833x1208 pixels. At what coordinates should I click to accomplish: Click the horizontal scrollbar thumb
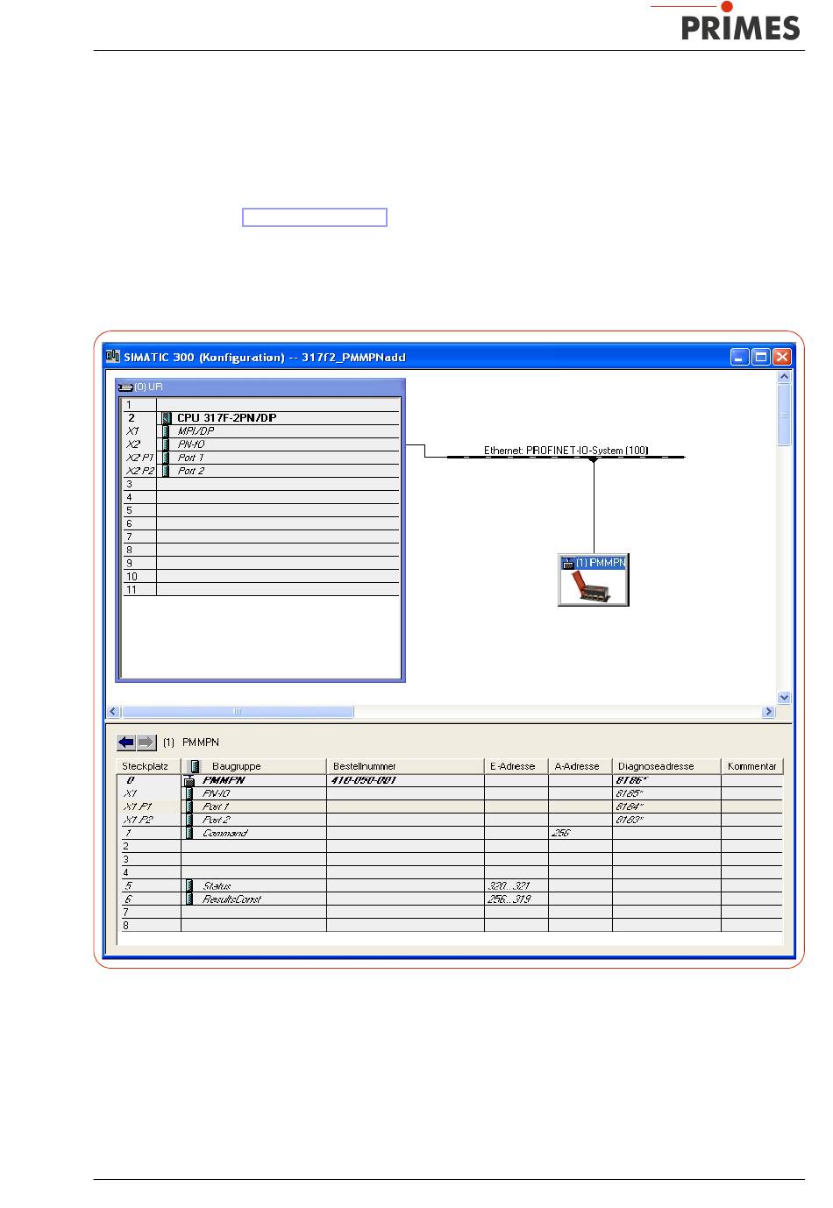pos(237,713)
